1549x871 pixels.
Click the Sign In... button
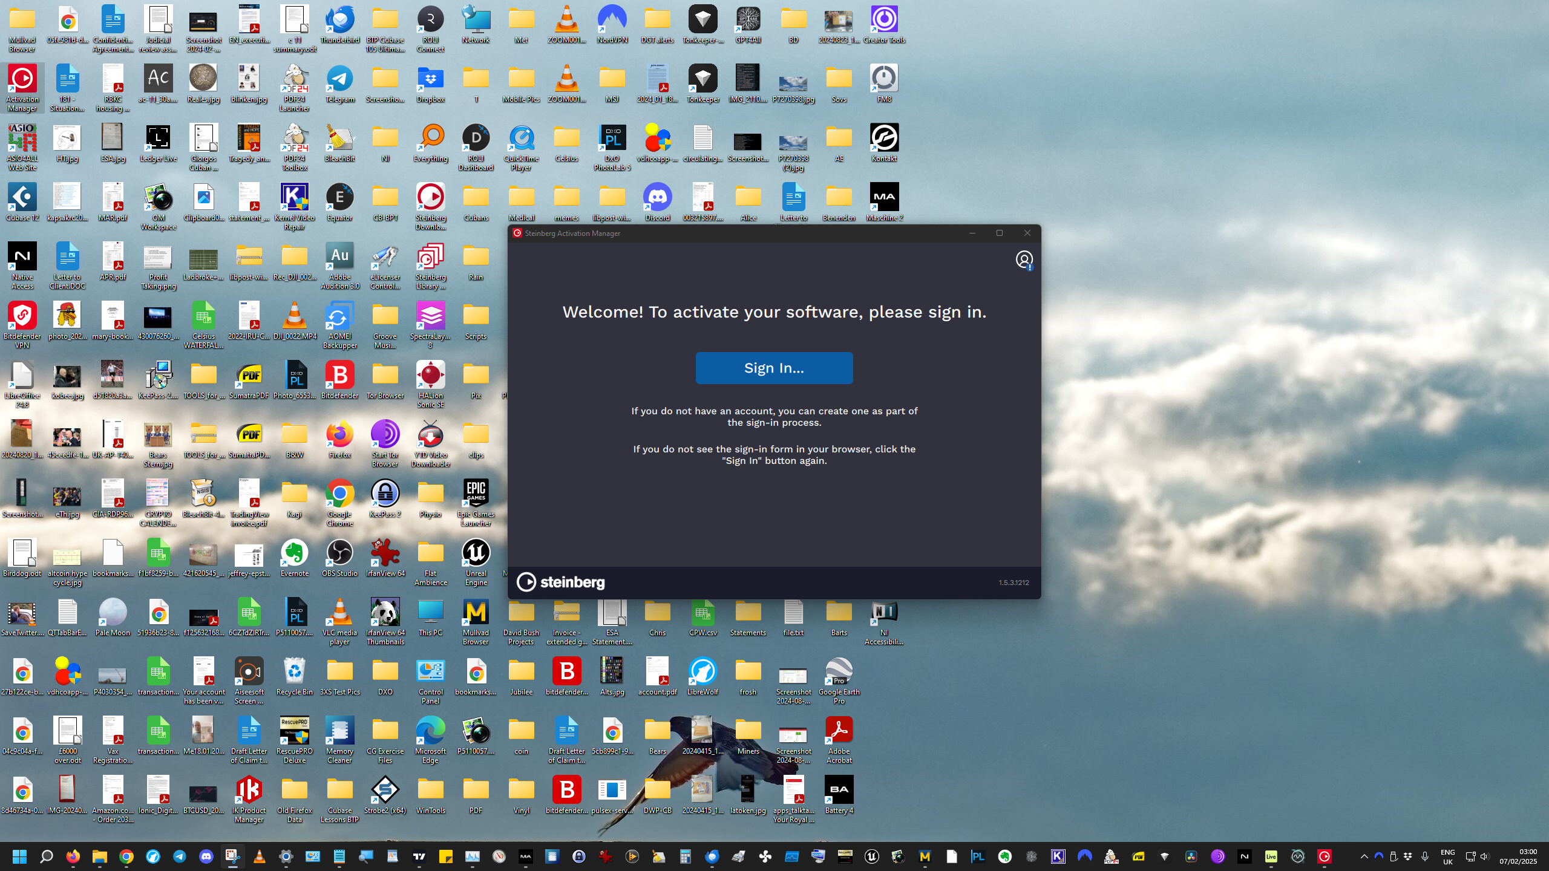(x=774, y=368)
